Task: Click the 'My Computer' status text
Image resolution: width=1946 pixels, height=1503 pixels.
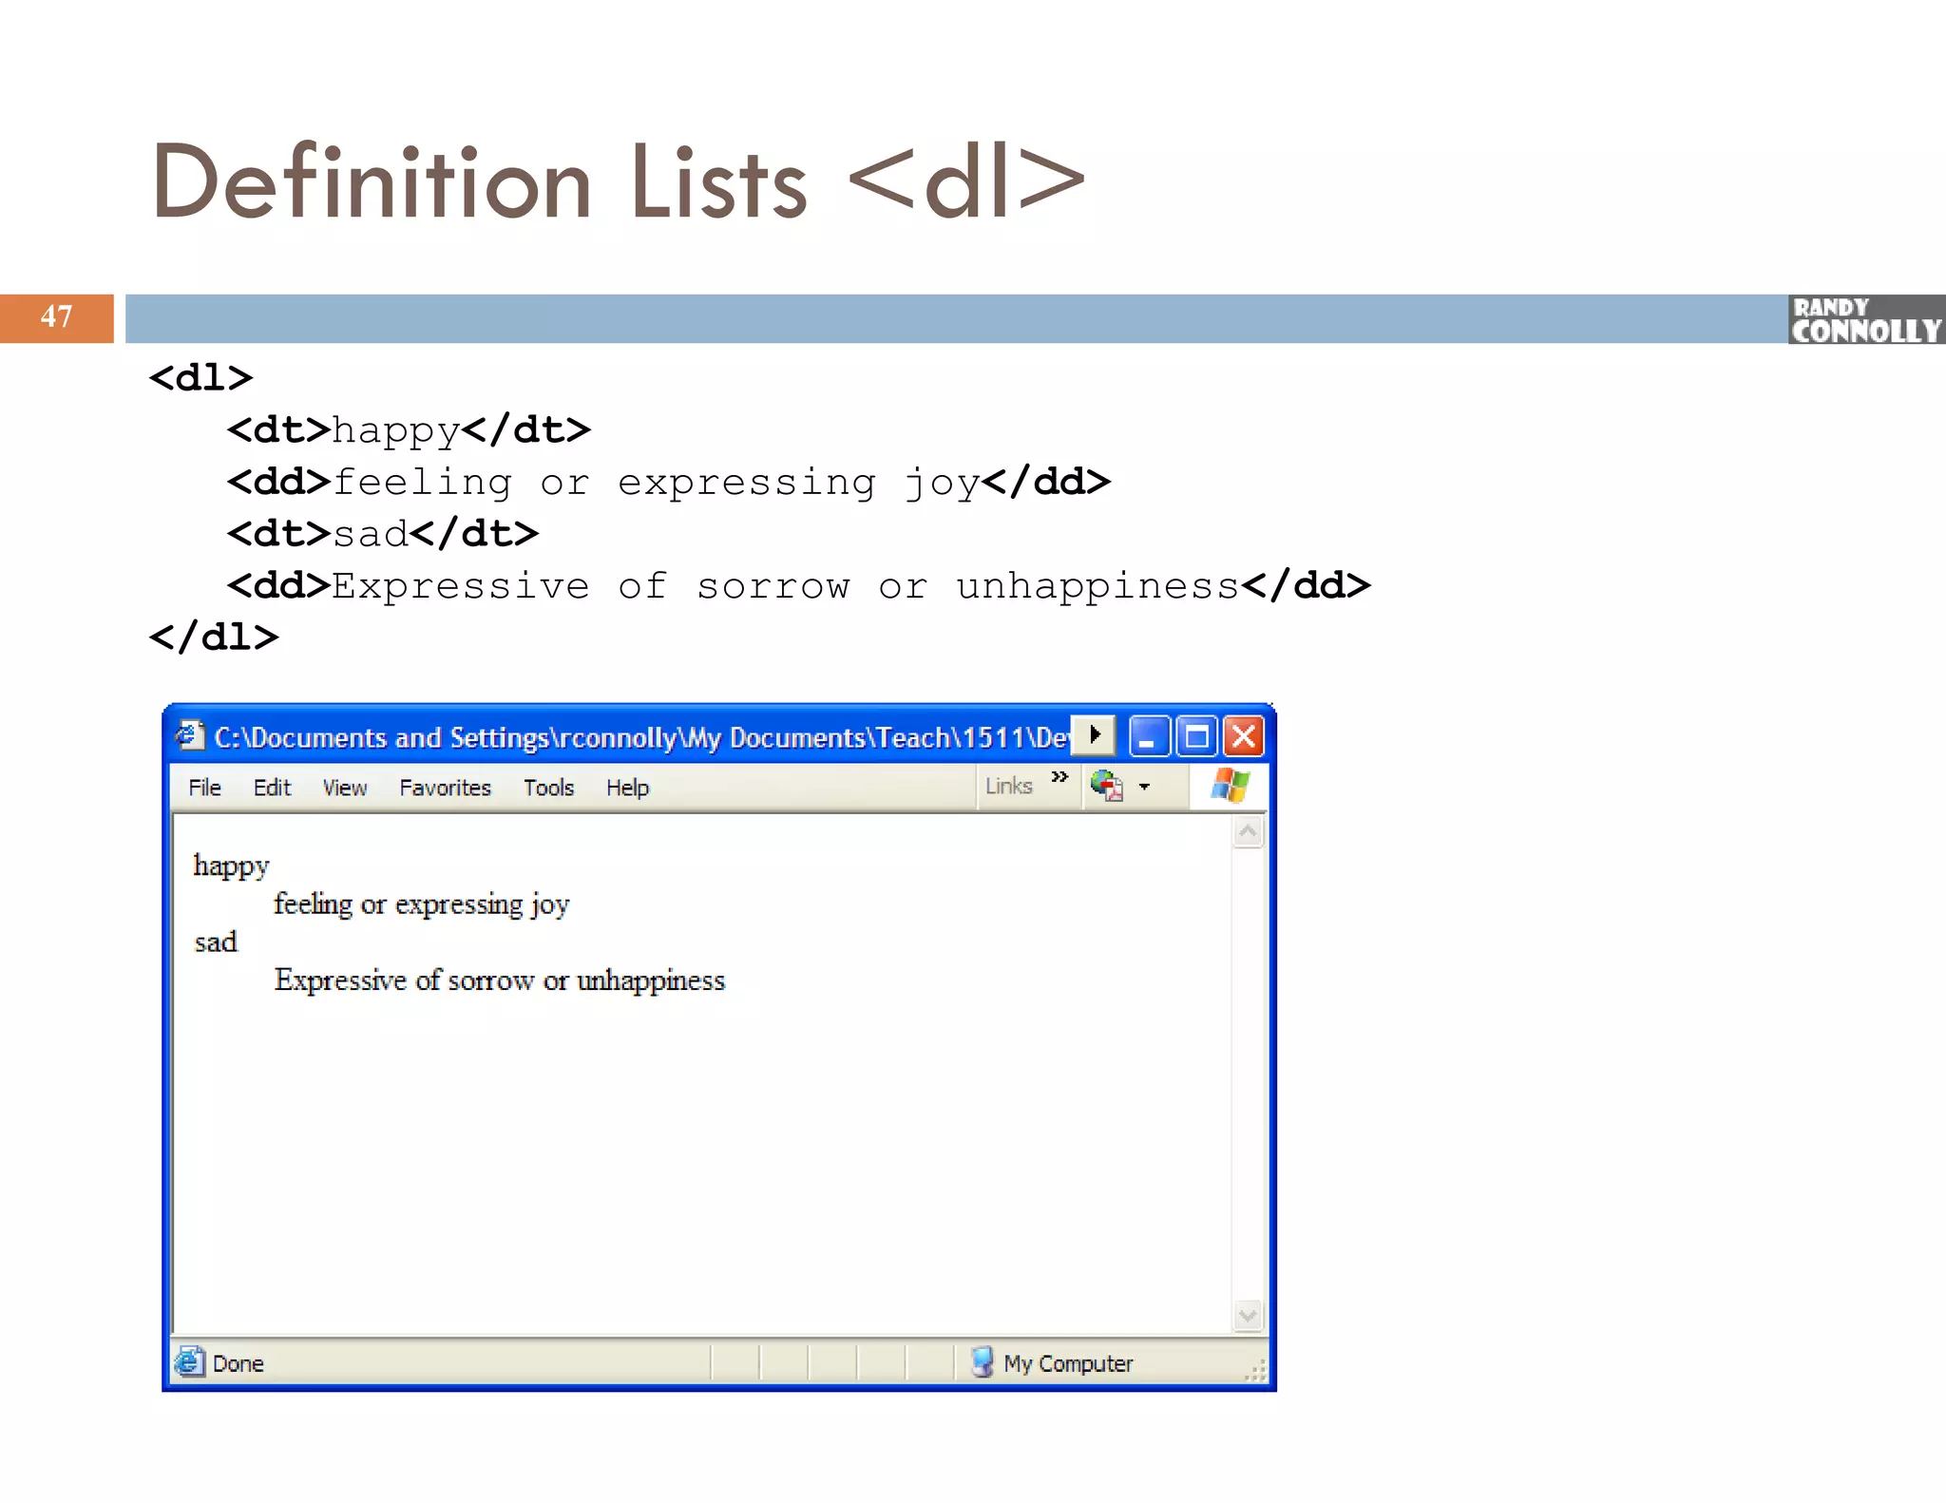Action: pos(1068,1363)
